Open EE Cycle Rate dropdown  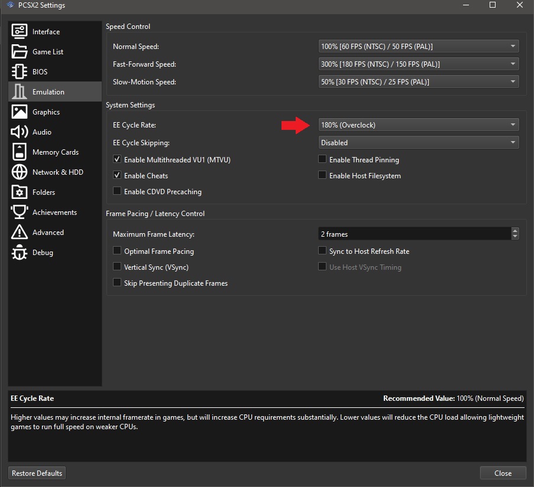tap(419, 125)
